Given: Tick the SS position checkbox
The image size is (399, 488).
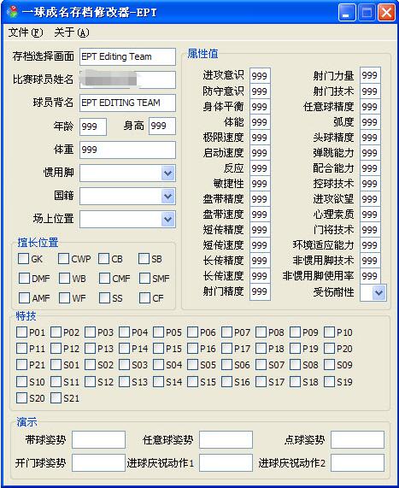Looking at the screenshot, I should click(x=104, y=297).
